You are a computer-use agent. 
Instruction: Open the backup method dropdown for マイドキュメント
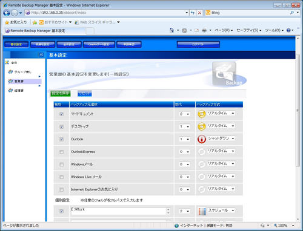(221, 113)
